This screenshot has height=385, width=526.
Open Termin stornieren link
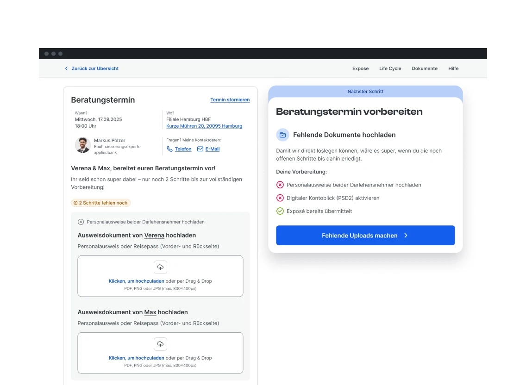coord(230,99)
